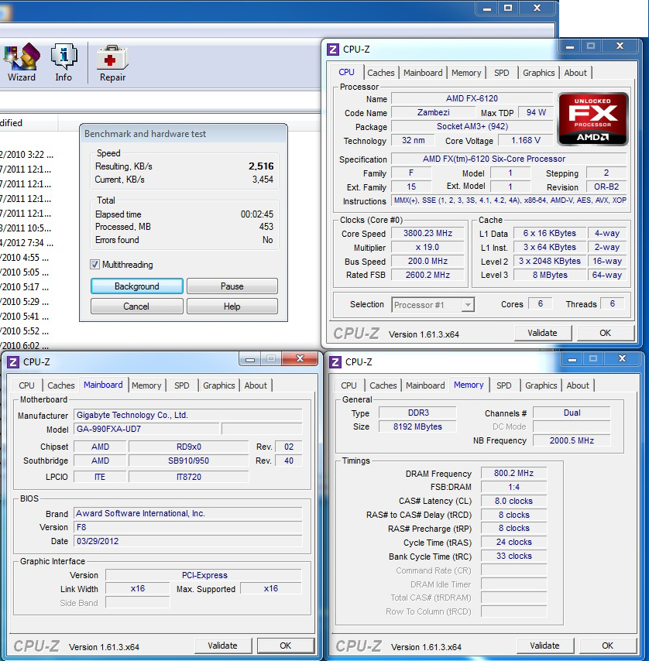
Task: Open About tab in Mainboard CPU-Z window
Action: [256, 385]
